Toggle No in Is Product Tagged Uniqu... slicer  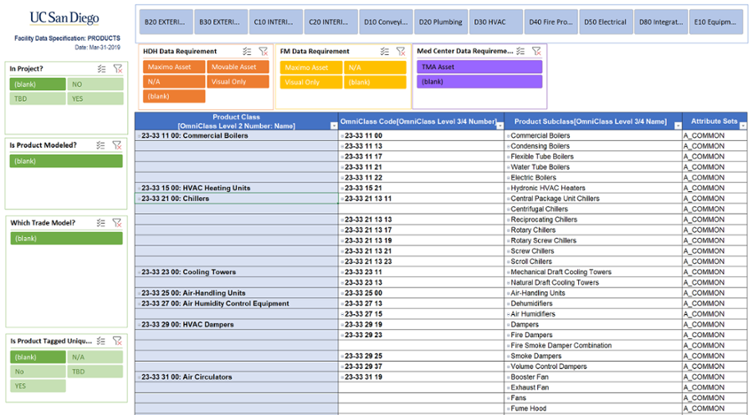(x=38, y=372)
